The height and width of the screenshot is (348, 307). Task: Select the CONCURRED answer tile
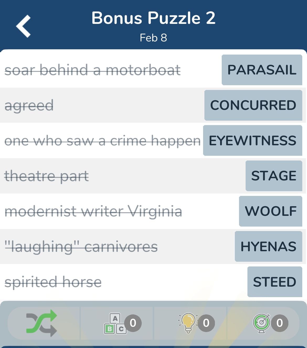tap(253, 105)
